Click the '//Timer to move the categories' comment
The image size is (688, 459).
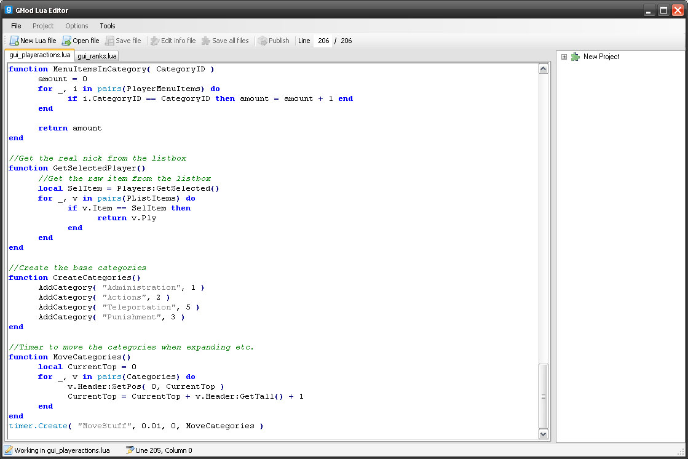tap(131, 348)
